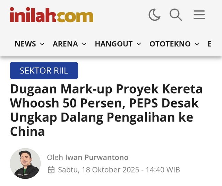Click the word Oleh before author name
Image resolution: width=222 pixels, height=186 pixels.
[x=55, y=158]
